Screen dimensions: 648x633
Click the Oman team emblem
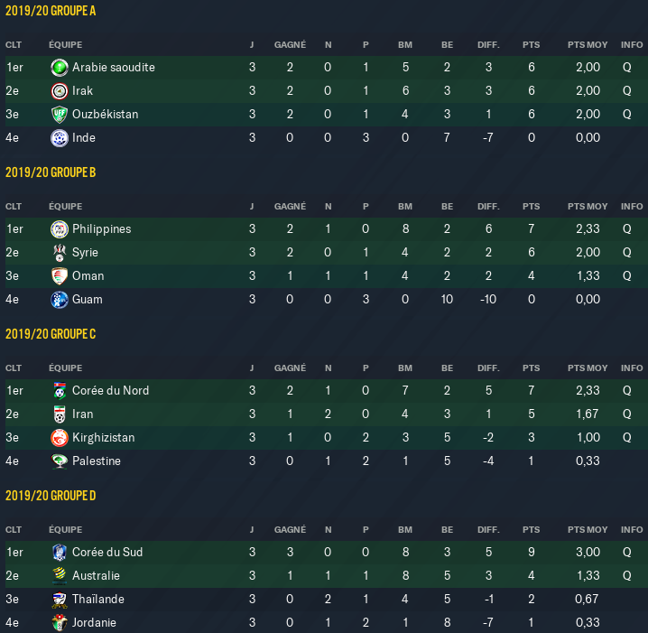tap(59, 276)
